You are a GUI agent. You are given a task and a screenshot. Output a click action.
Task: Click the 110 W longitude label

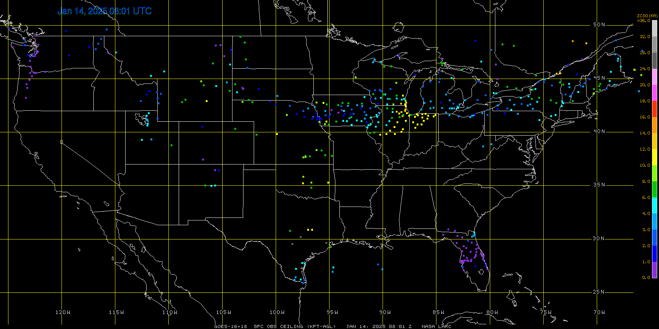click(170, 312)
